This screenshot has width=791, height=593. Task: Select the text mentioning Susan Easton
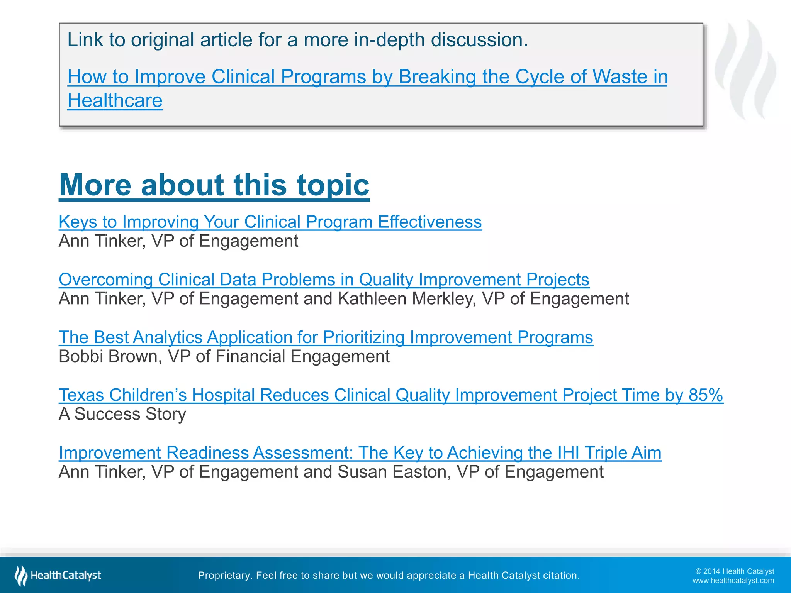click(x=331, y=472)
